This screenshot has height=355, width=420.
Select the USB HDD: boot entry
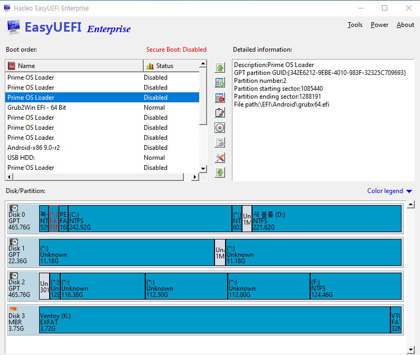tap(102, 158)
